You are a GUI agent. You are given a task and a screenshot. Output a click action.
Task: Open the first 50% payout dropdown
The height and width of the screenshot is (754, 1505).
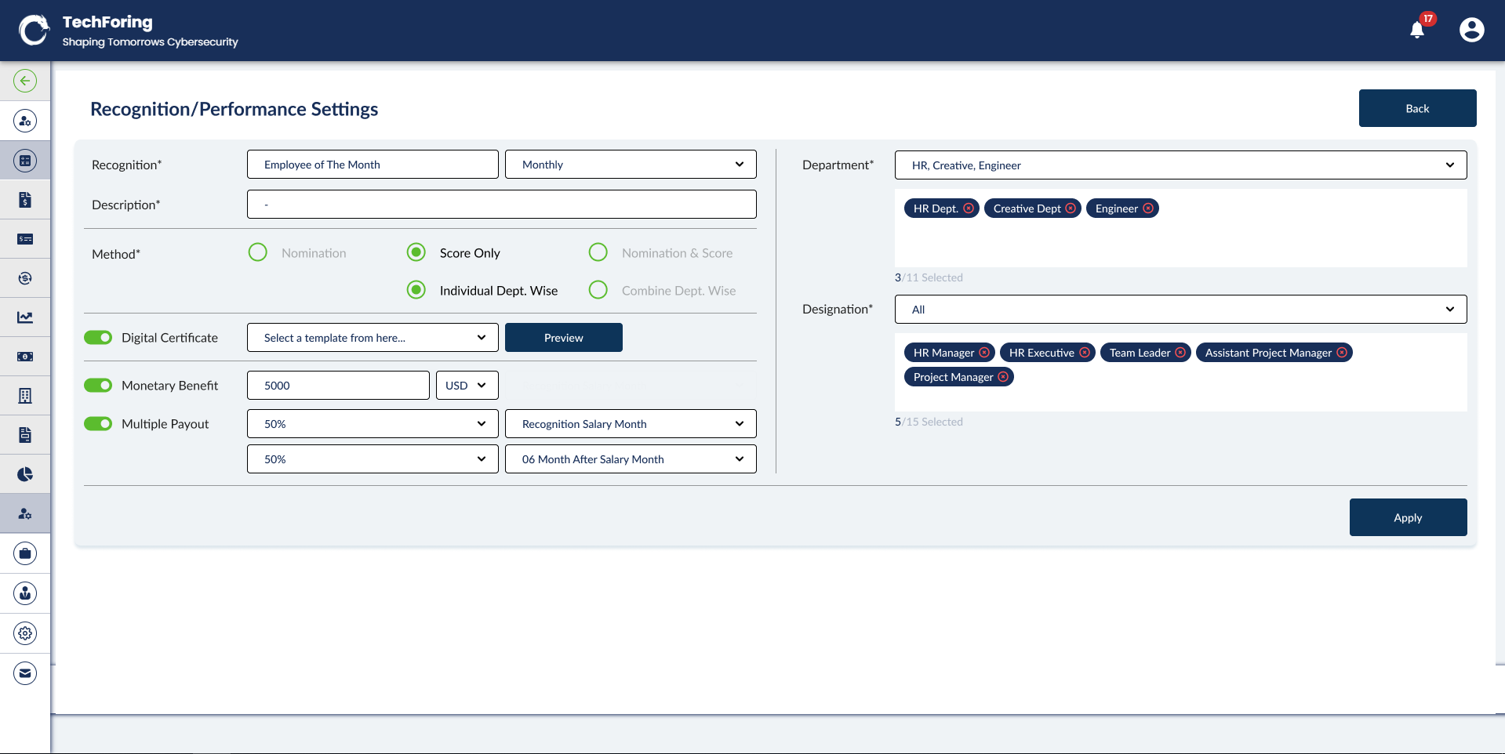(373, 424)
